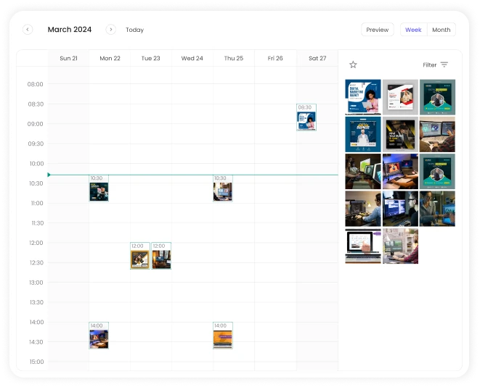Click the filter lines icon
The height and width of the screenshot is (387, 480).
[444, 64]
